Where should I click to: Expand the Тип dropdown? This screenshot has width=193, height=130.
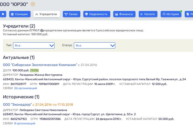click(x=34, y=46)
